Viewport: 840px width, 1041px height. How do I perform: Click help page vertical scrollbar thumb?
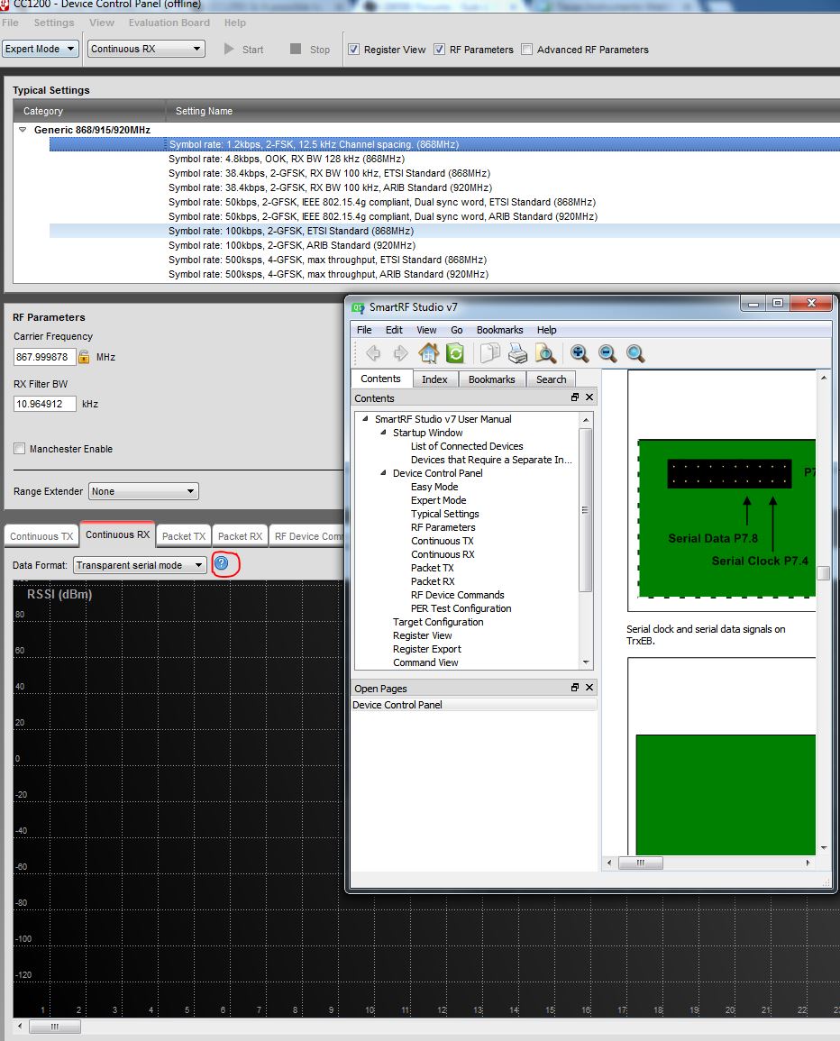(824, 573)
